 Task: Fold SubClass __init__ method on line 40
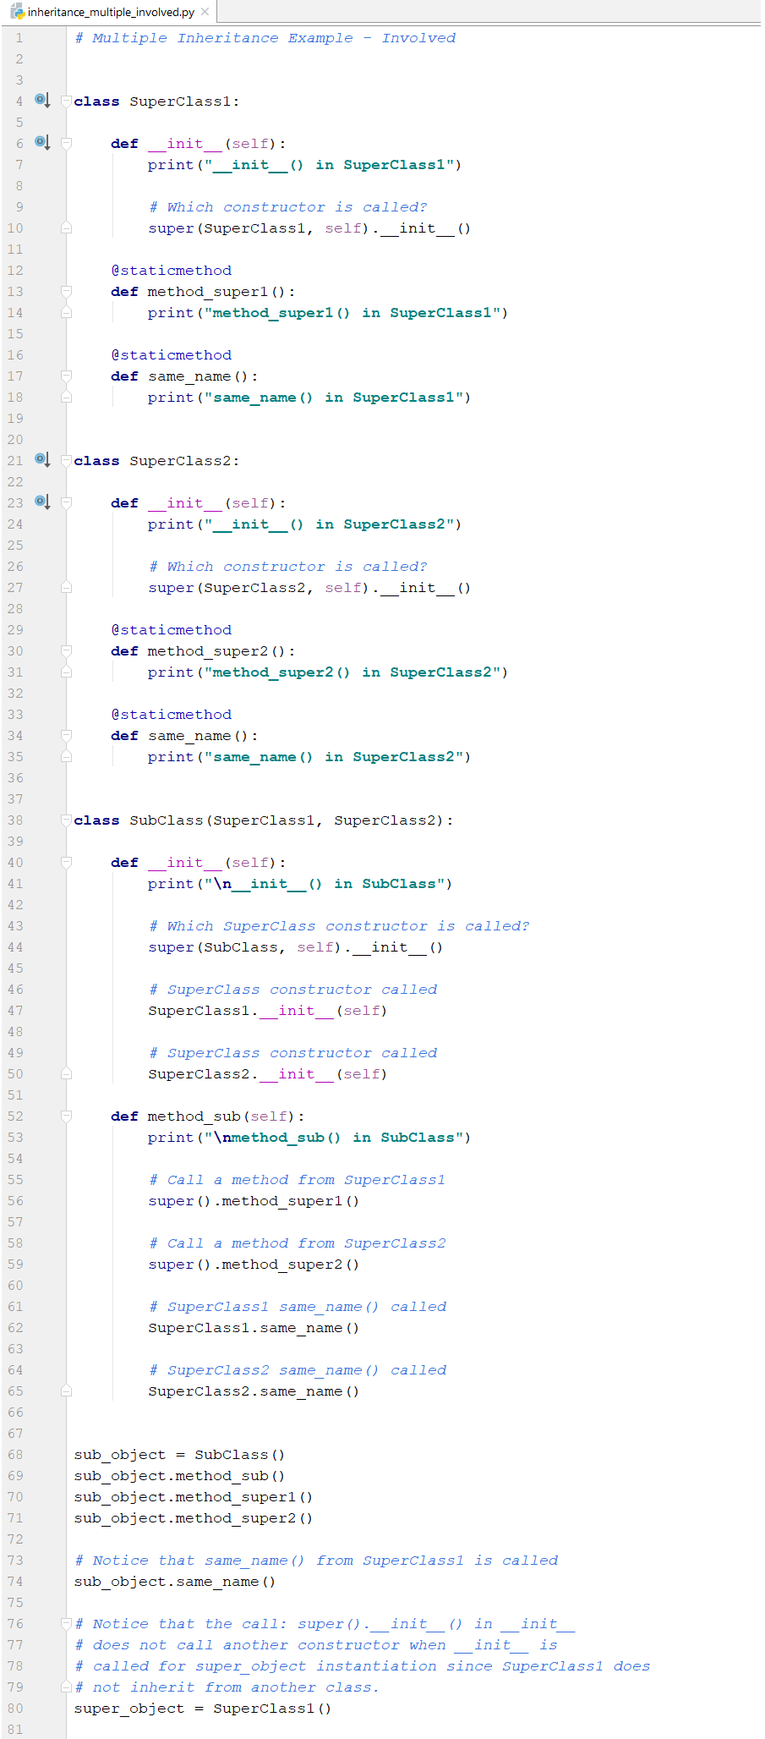pos(67,863)
